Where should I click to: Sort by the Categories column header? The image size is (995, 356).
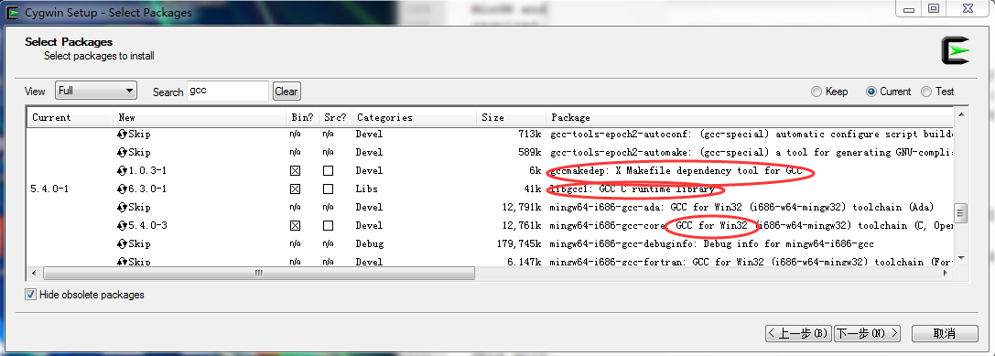coord(414,117)
